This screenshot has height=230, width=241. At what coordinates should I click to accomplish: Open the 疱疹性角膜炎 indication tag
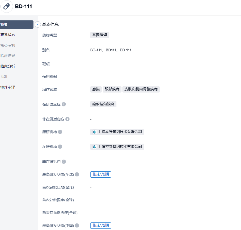click(103, 104)
